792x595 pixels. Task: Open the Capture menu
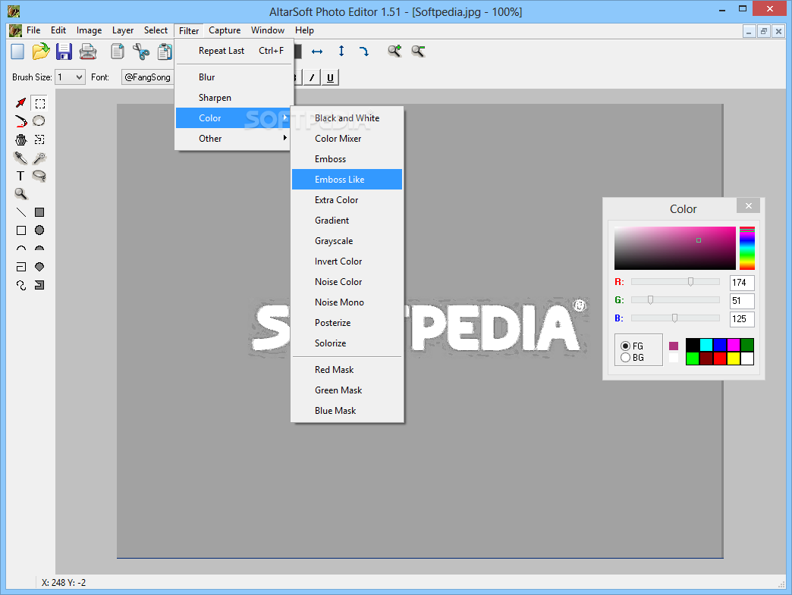pos(225,30)
